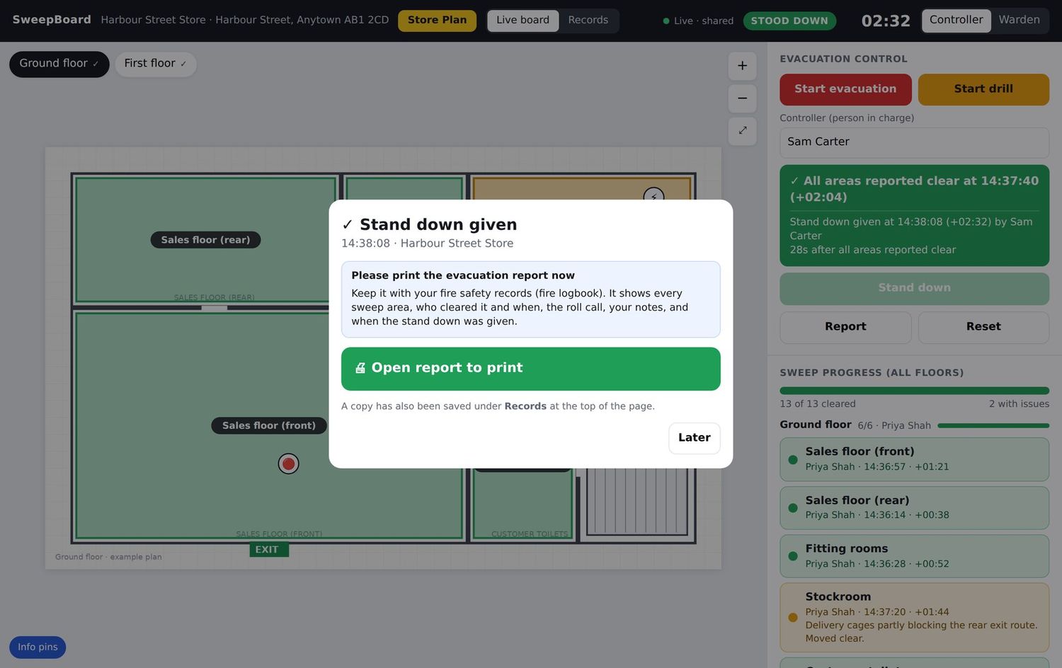Screen dimensions: 1062x668
Task: Select the Sales floor (front) map label
Action: [x=269, y=425]
